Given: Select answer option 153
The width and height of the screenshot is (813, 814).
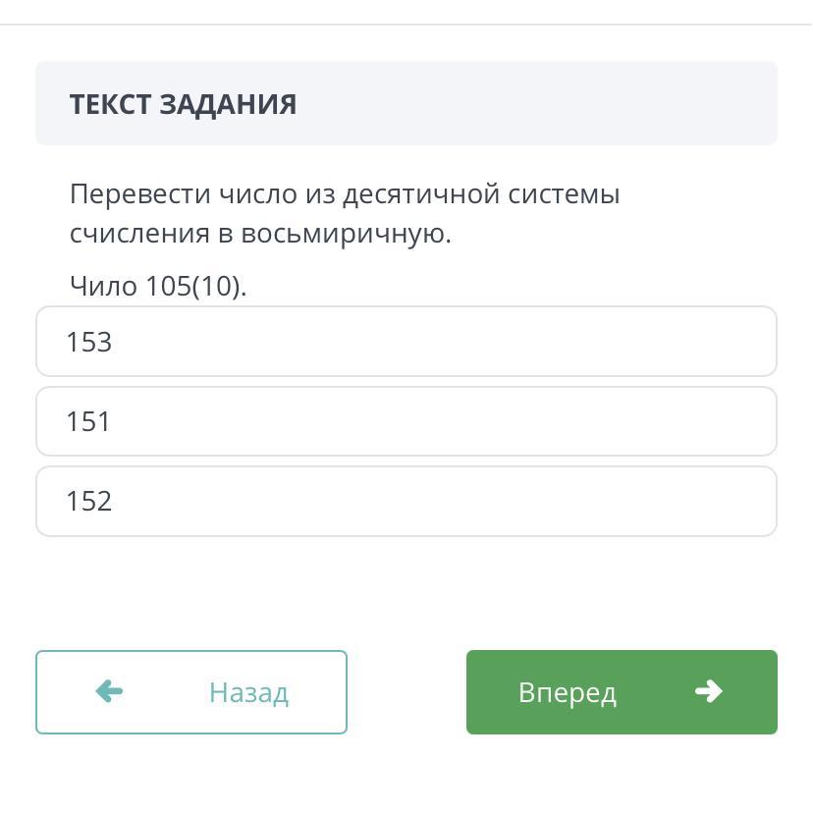Looking at the screenshot, I should (406, 342).
